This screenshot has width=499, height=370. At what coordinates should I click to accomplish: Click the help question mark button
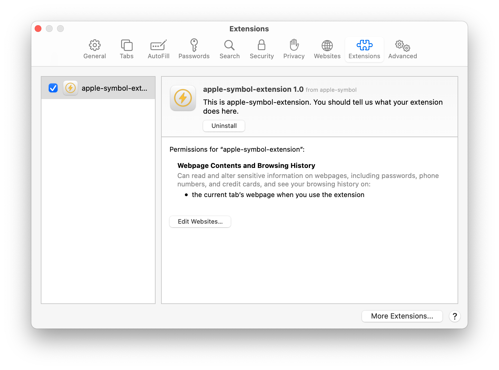click(x=455, y=316)
